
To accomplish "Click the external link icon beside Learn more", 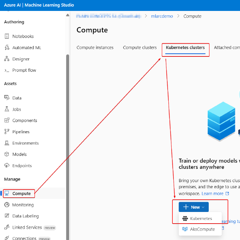I will click(227, 193).
